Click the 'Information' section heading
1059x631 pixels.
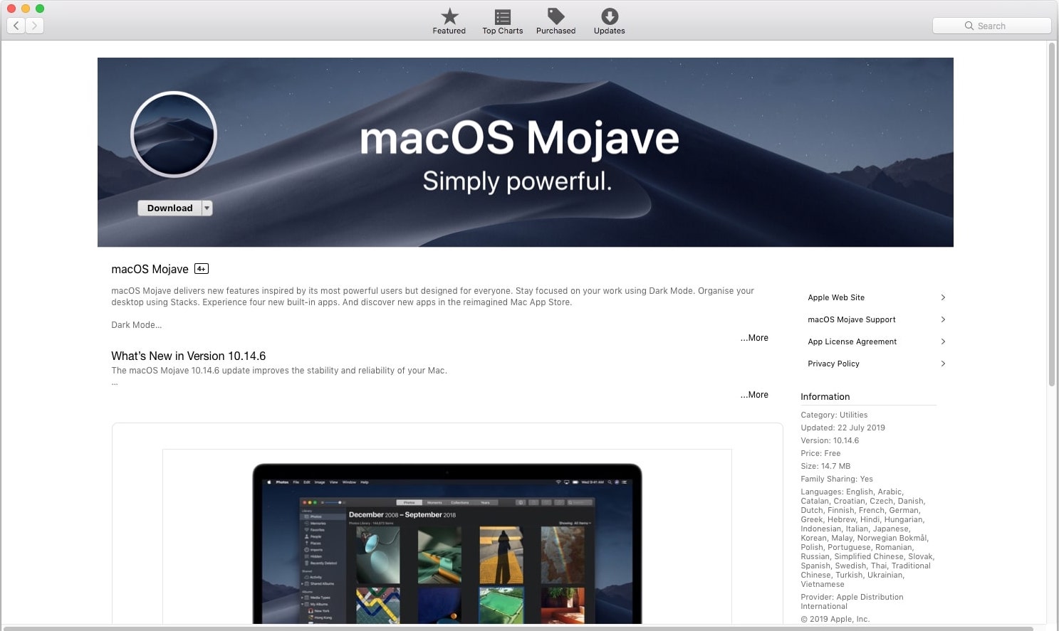click(825, 397)
